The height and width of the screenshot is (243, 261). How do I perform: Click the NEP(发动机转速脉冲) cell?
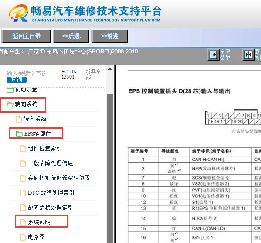220,168
